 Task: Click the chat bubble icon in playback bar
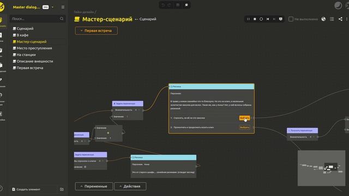[281, 19]
